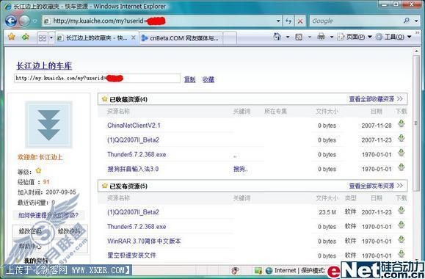Viewport: 425px width, 279px height.
Task: Click download icon for published Thunder5.7.2.368.exe
Action: click(x=402, y=225)
